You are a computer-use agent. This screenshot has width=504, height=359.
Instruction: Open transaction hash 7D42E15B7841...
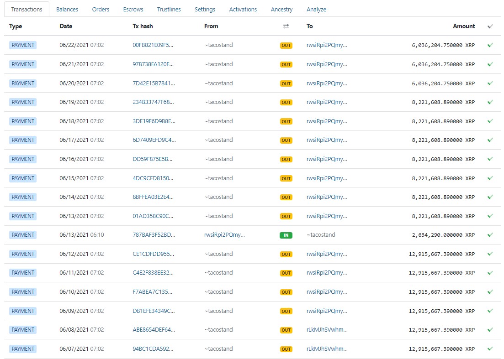click(x=154, y=83)
